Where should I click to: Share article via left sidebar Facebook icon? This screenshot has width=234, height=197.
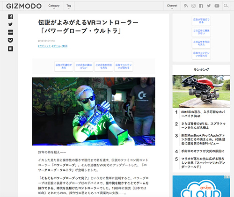[10, 17]
